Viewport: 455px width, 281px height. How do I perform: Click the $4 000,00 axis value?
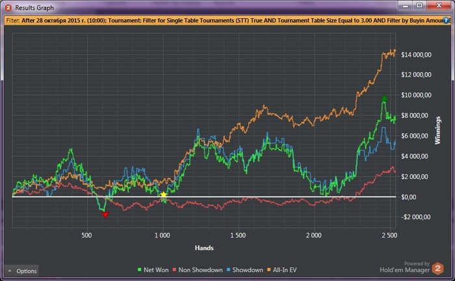point(415,156)
